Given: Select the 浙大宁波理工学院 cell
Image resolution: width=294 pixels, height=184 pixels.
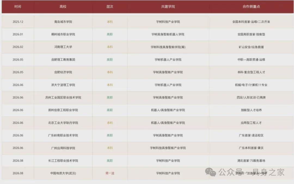Looking at the screenshot, I should 63,85.
